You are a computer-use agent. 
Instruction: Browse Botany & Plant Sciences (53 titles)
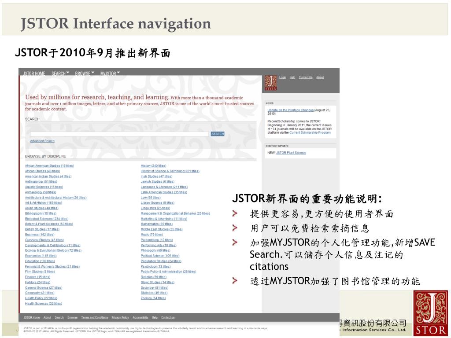click(49, 224)
